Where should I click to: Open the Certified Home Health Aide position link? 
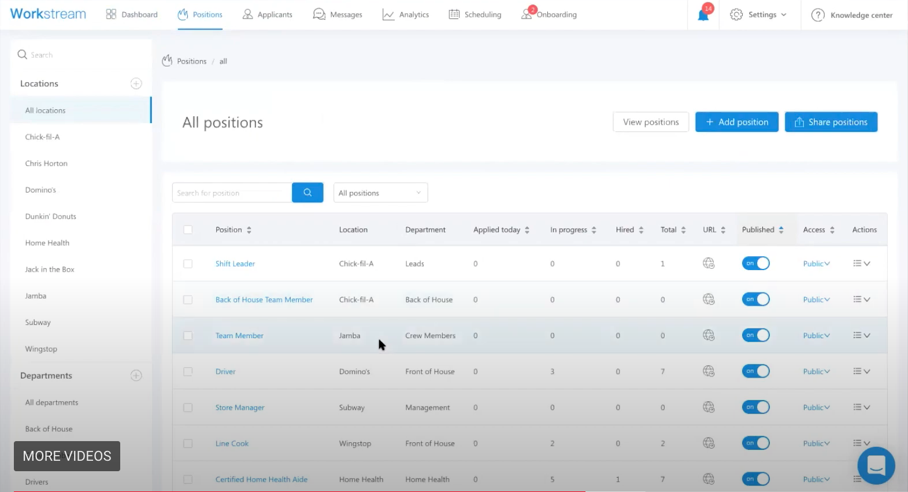[x=261, y=480]
